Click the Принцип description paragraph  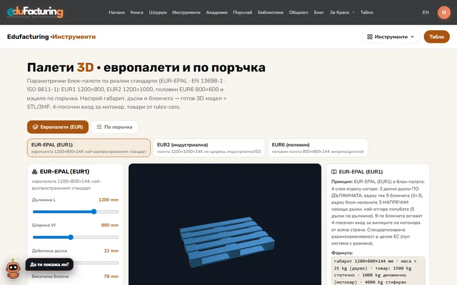pos(378,212)
